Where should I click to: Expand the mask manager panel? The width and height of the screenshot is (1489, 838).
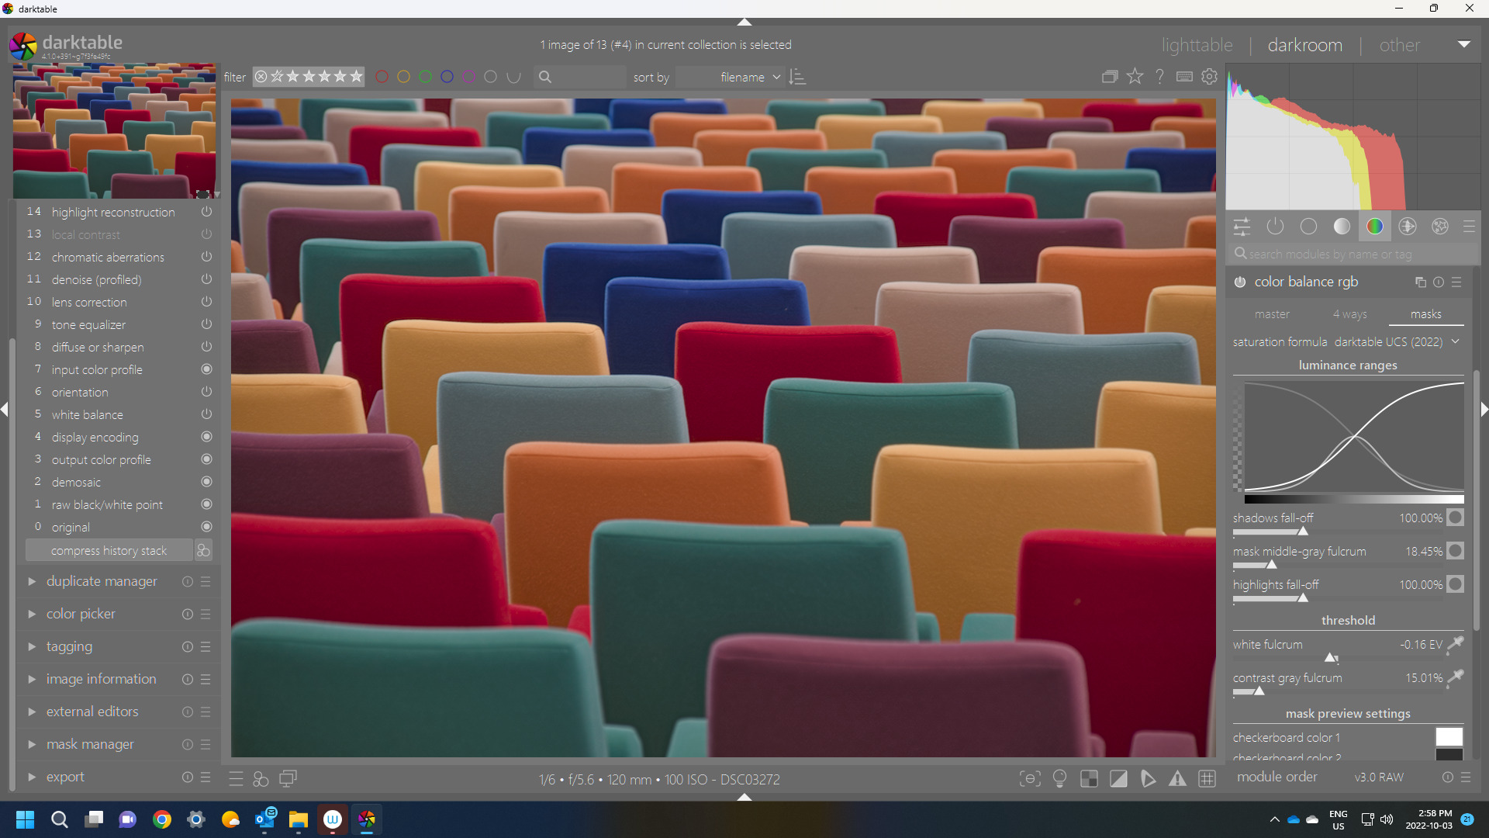pos(90,744)
